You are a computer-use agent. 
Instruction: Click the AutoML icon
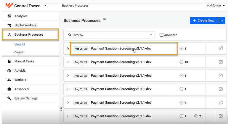(x=9, y=71)
